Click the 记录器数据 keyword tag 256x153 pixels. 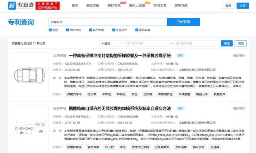point(162,147)
